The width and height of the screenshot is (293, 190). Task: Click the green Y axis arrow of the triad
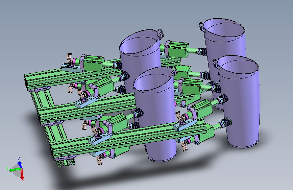tap(15, 170)
